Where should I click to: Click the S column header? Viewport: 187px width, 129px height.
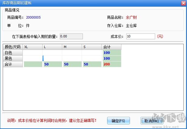click(x=92, y=47)
